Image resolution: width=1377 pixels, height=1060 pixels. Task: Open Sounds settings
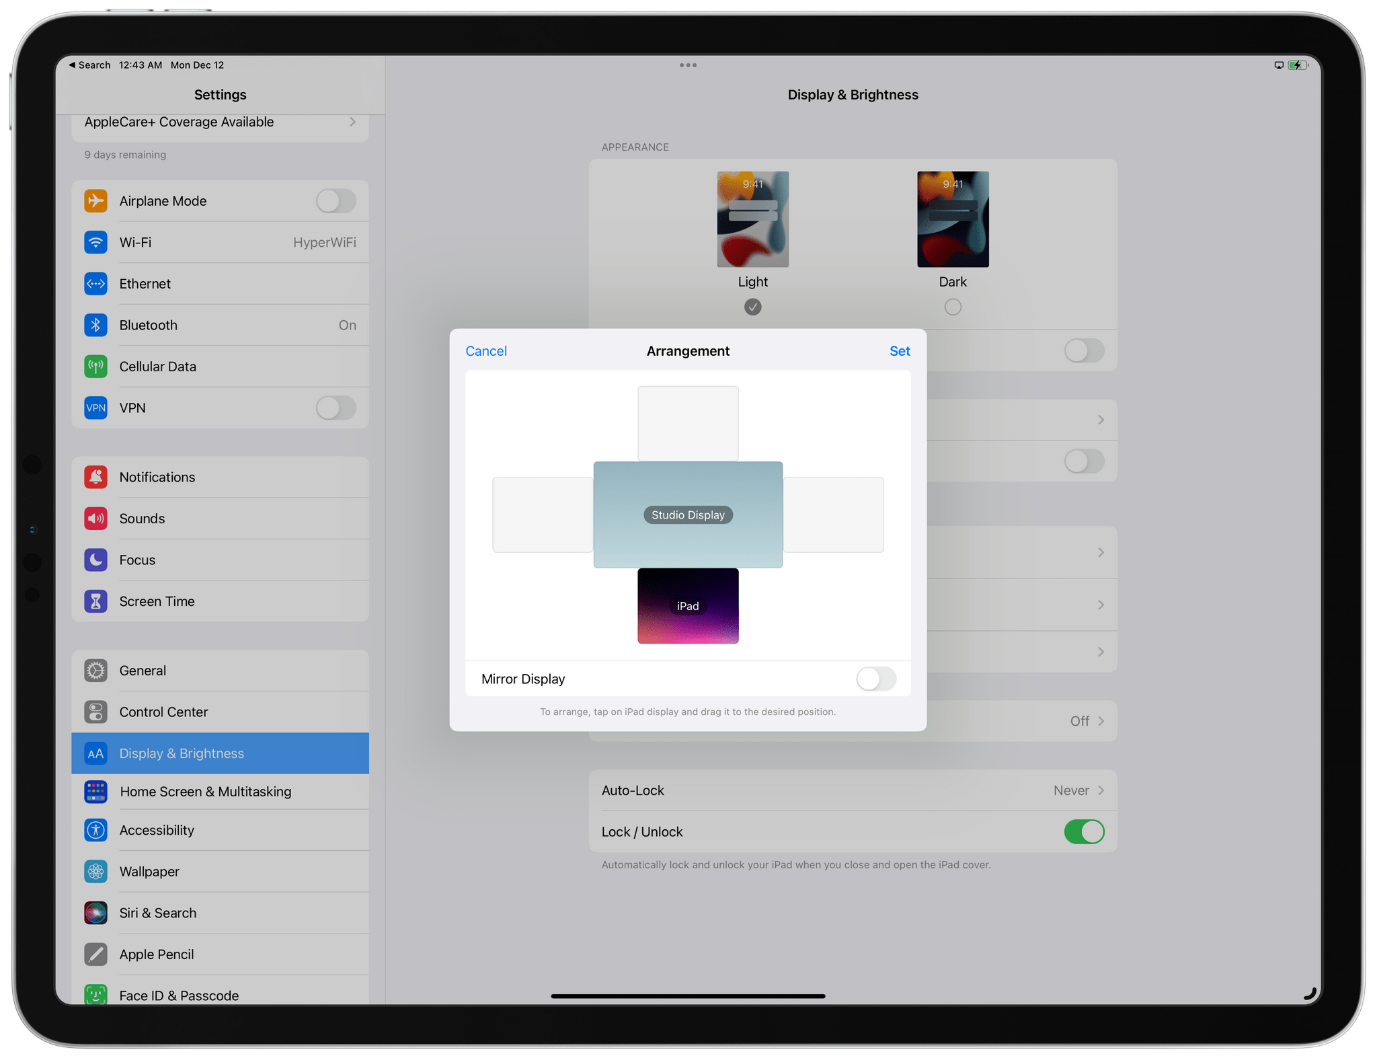[x=220, y=519]
